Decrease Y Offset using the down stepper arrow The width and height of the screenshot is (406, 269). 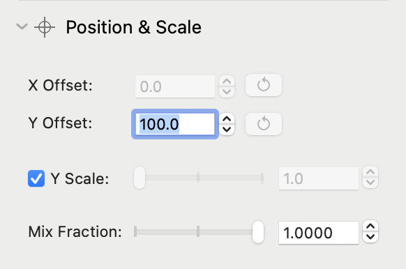click(x=227, y=130)
